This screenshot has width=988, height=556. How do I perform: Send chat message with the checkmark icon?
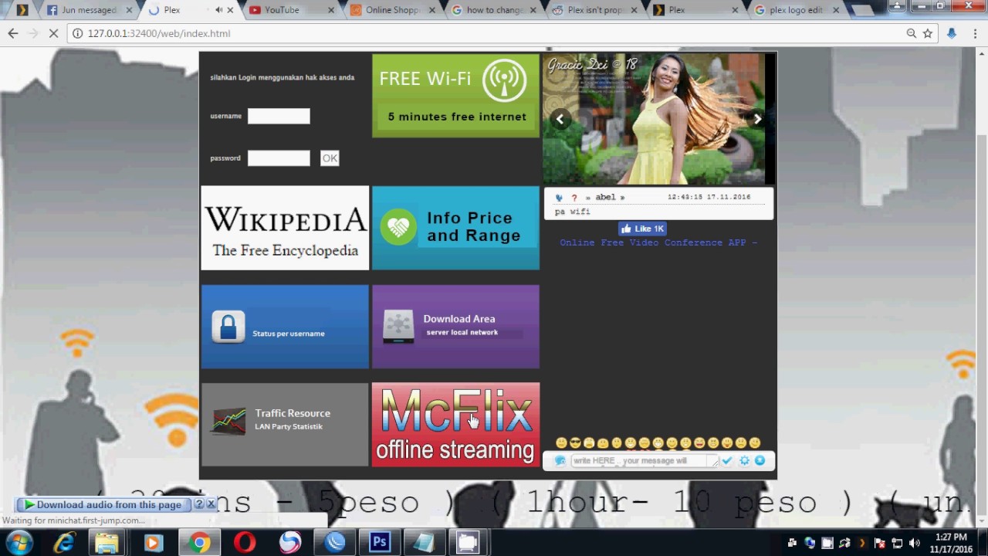point(727,461)
